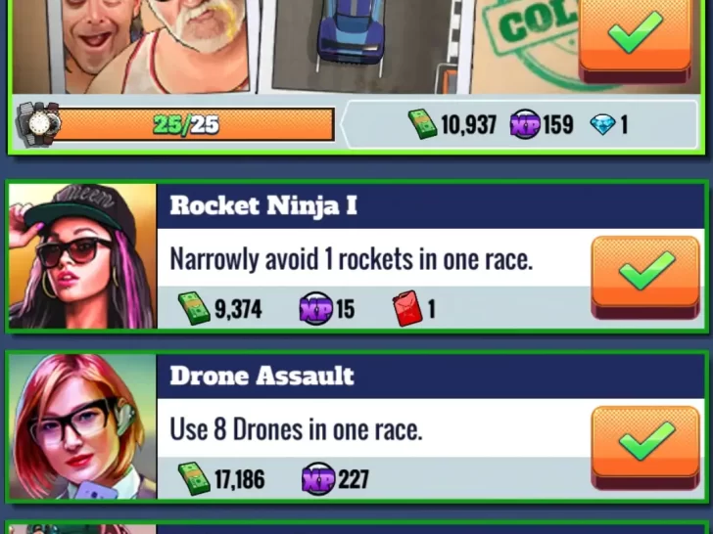This screenshot has height=534, width=713.
Task: Tap the red-haired woman with glasses portrait
Action: click(82, 426)
